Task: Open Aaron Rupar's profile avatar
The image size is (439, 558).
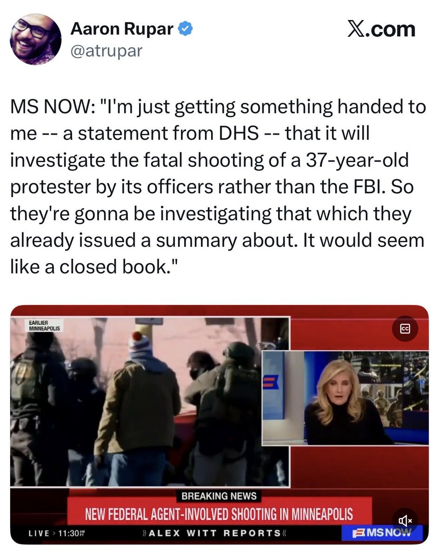Action: pos(35,39)
